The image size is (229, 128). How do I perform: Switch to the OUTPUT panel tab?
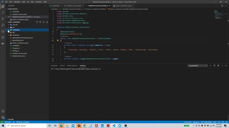coord(62,66)
